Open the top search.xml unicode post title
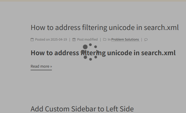The width and height of the screenshot is (186, 113). (x=105, y=28)
